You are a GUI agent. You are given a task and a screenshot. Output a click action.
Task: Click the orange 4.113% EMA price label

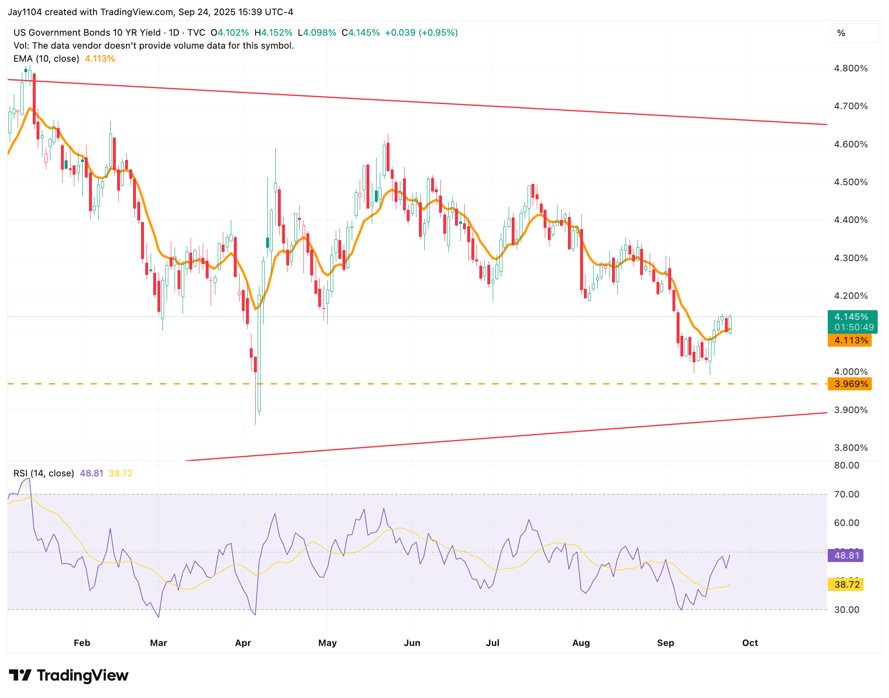[850, 340]
